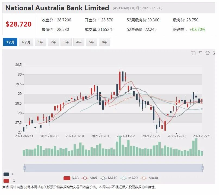The image size is (219, 195).
Task: Toggle the MA20 line legend
Action: point(129,178)
